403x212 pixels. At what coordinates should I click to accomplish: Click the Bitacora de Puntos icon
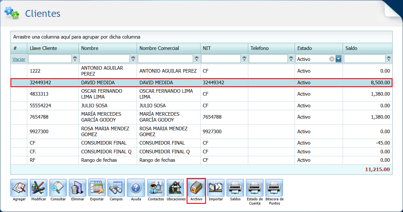274,188
